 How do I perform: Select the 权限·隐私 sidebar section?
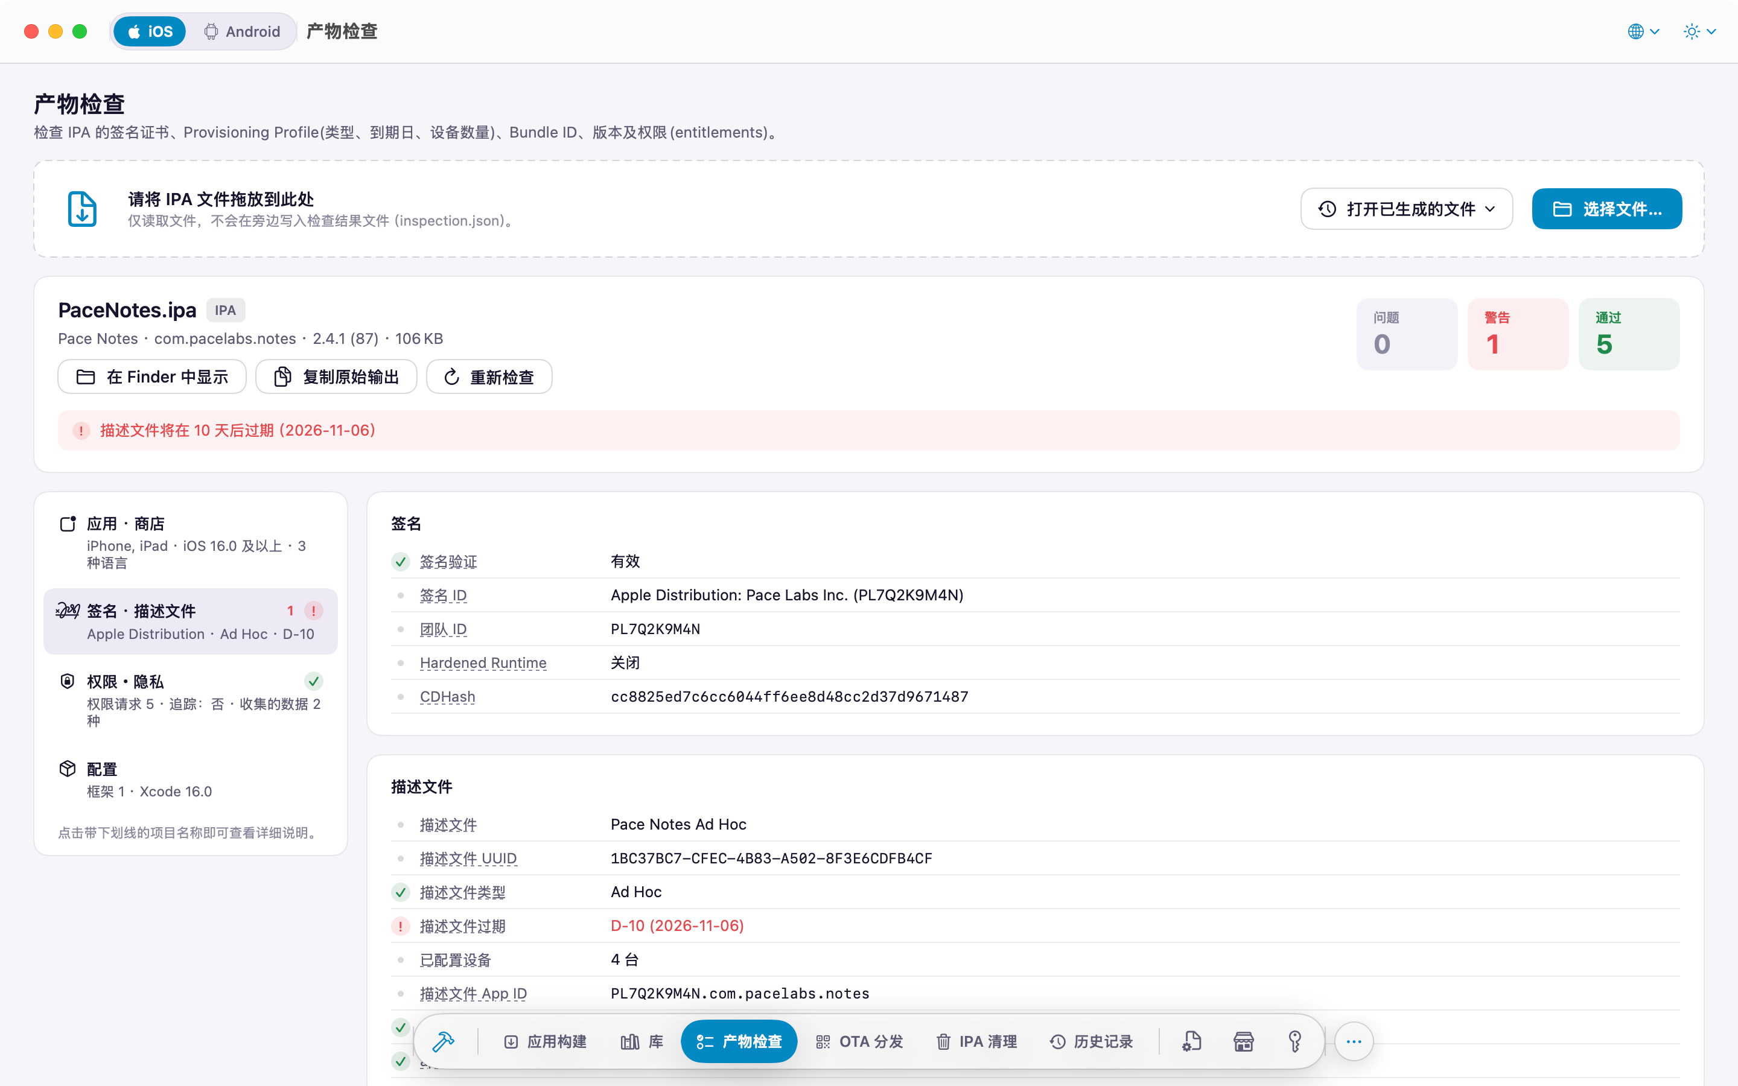tap(190, 700)
